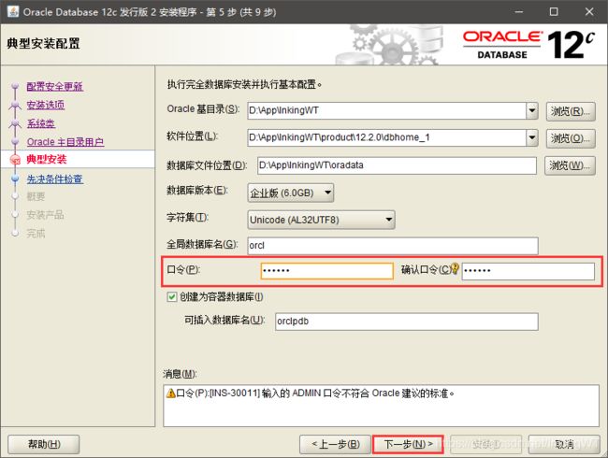Image resolution: width=608 pixels, height=458 pixels.
Task: Minimize the installer window
Action: click(519, 11)
